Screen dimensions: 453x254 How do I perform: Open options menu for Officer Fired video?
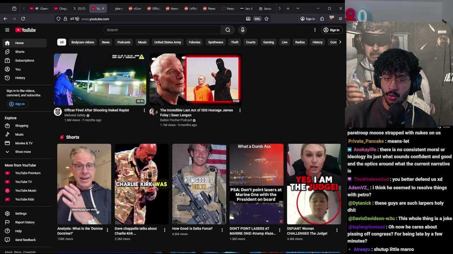(144, 110)
